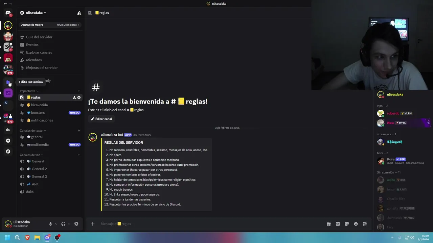Expand the Objetivo de mejora boost goal
The image size is (433, 243).
tap(50, 25)
